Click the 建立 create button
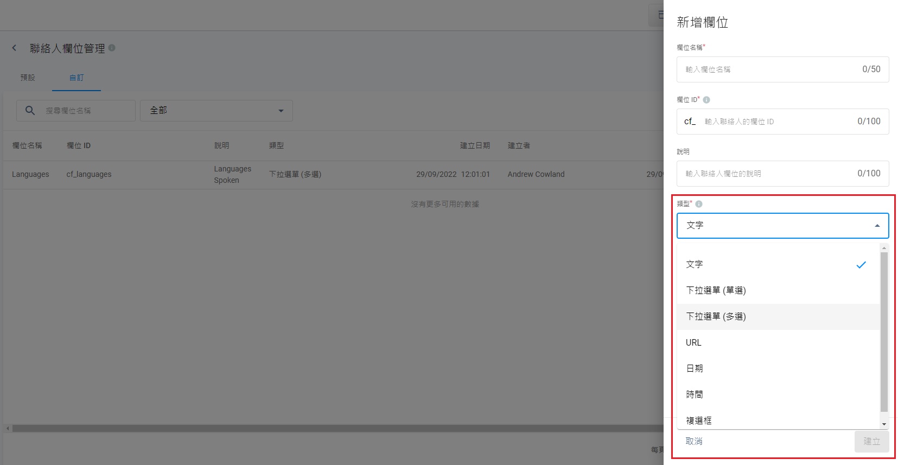This screenshot has height=465, width=898. click(x=872, y=442)
